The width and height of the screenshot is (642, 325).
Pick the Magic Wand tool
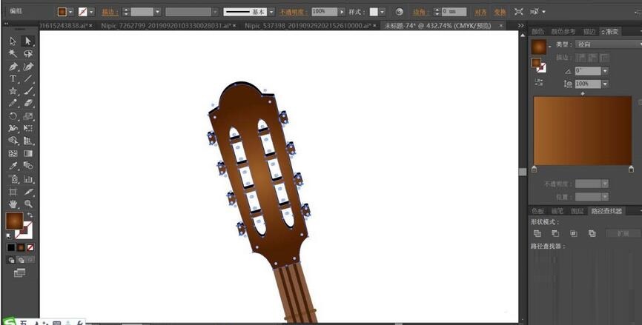pos(13,54)
